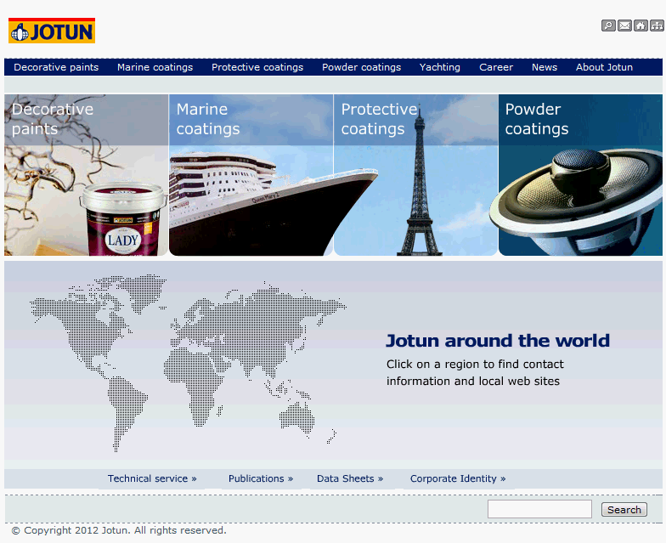The width and height of the screenshot is (666, 543).
Task: Click the Decorative paints banner with Lady bucket
Action: (x=87, y=175)
